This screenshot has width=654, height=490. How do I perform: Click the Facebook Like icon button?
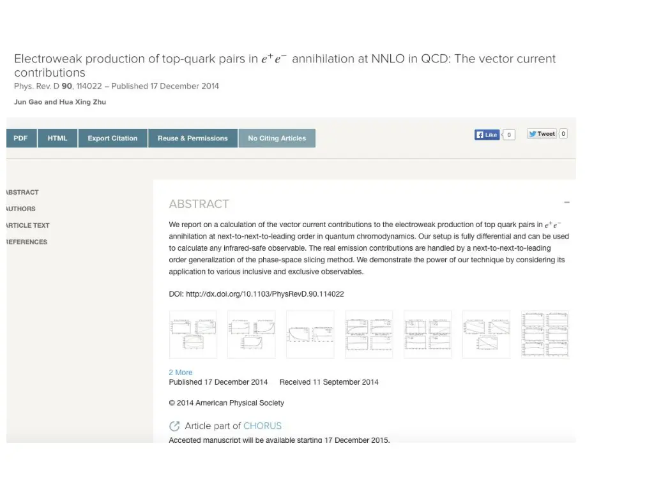487,135
